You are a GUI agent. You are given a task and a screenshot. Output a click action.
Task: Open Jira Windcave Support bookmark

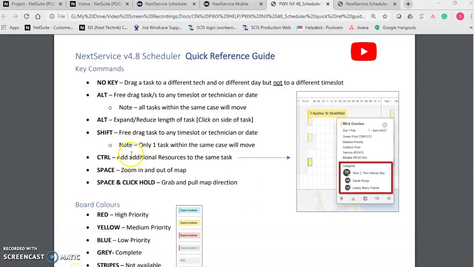pyautogui.click(x=158, y=27)
